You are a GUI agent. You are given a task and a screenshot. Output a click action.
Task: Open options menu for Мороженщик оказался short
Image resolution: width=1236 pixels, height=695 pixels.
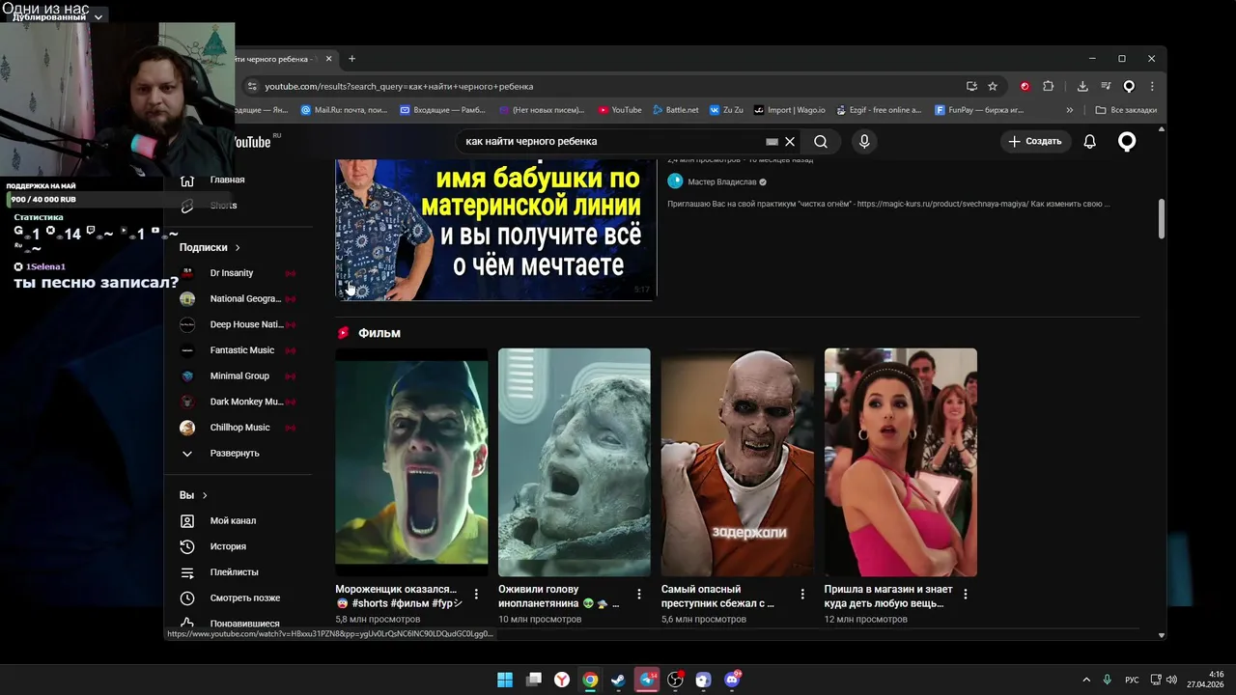[x=476, y=594]
